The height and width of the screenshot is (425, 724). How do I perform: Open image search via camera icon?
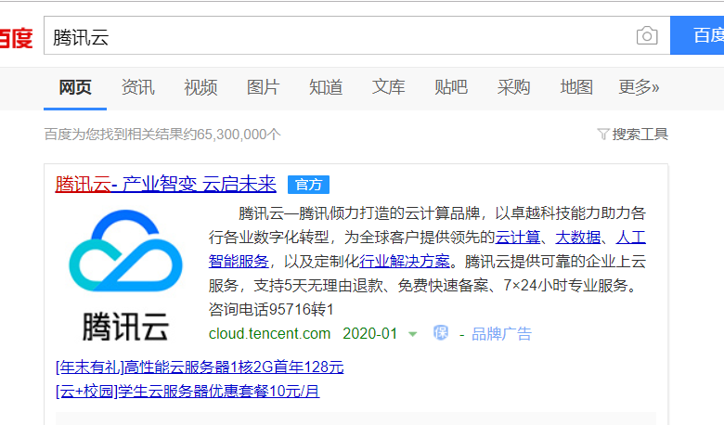(647, 35)
